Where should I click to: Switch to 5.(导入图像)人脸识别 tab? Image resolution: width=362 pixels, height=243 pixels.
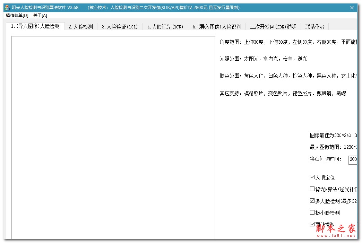[217, 27]
